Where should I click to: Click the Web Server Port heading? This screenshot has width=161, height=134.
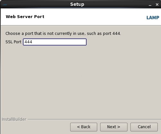click(25, 17)
